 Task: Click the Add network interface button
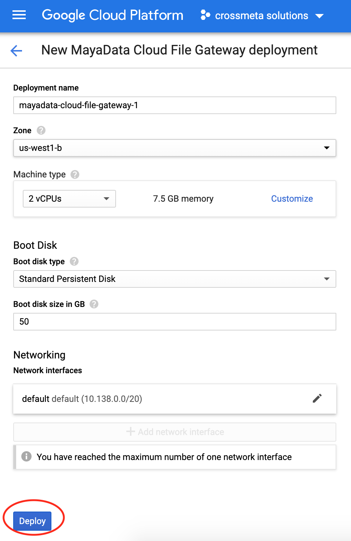pos(175,432)
